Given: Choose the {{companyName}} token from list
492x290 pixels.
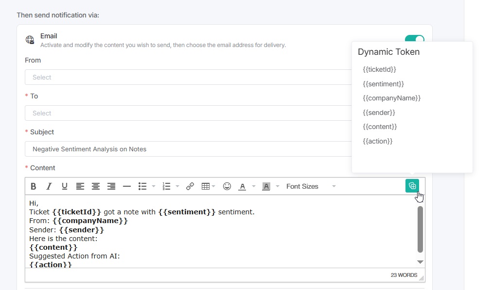Looking at the screenshot, I should tap(391, 98).
